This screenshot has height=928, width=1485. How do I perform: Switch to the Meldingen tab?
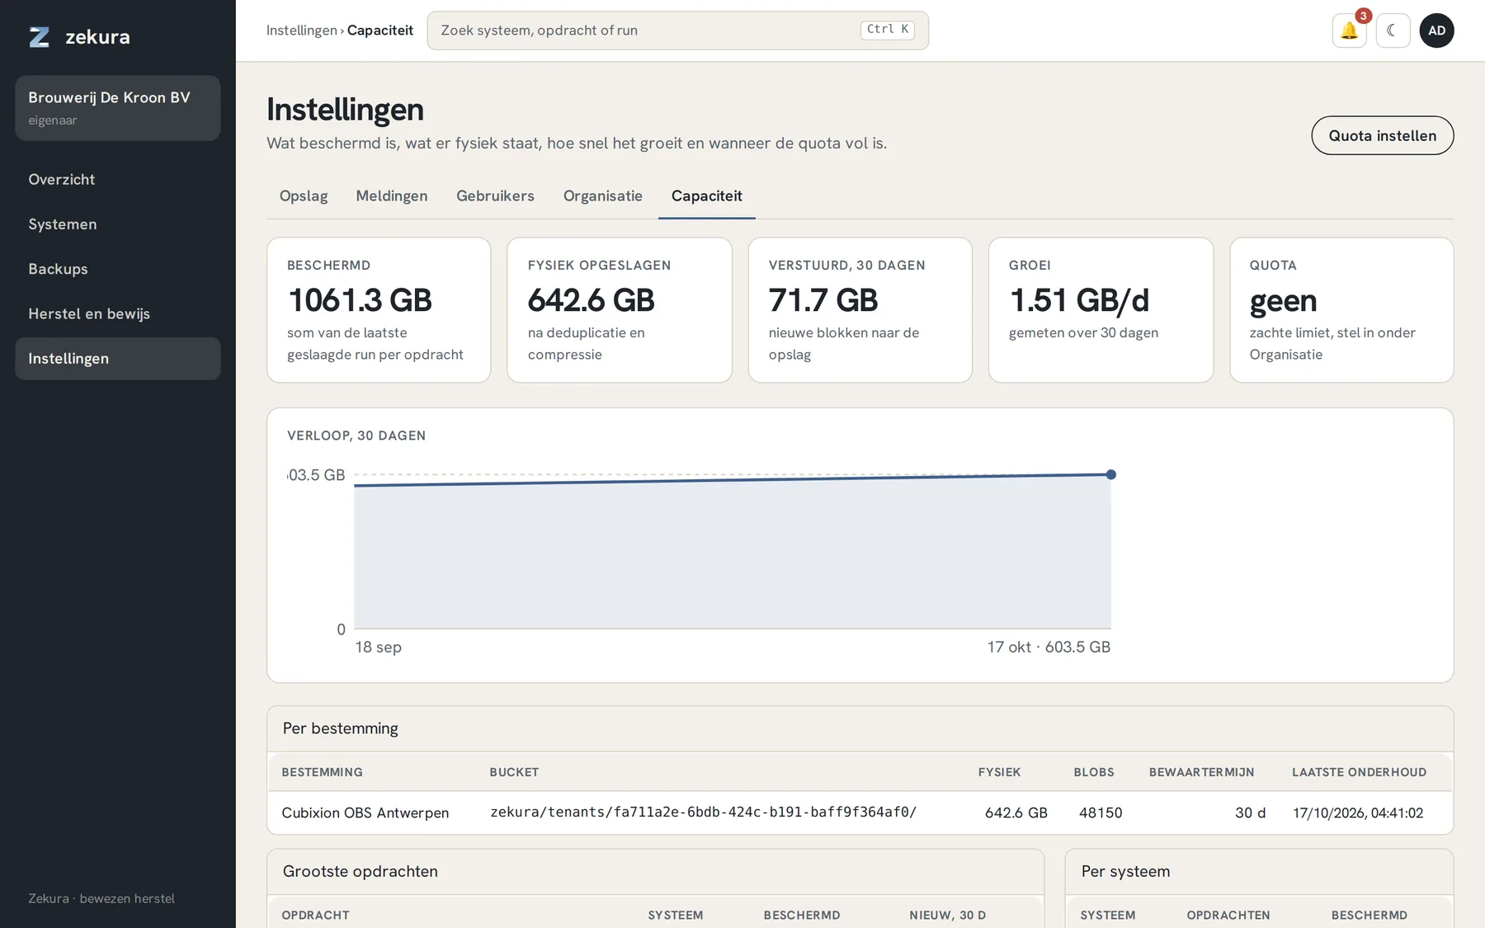coord(392,196)
